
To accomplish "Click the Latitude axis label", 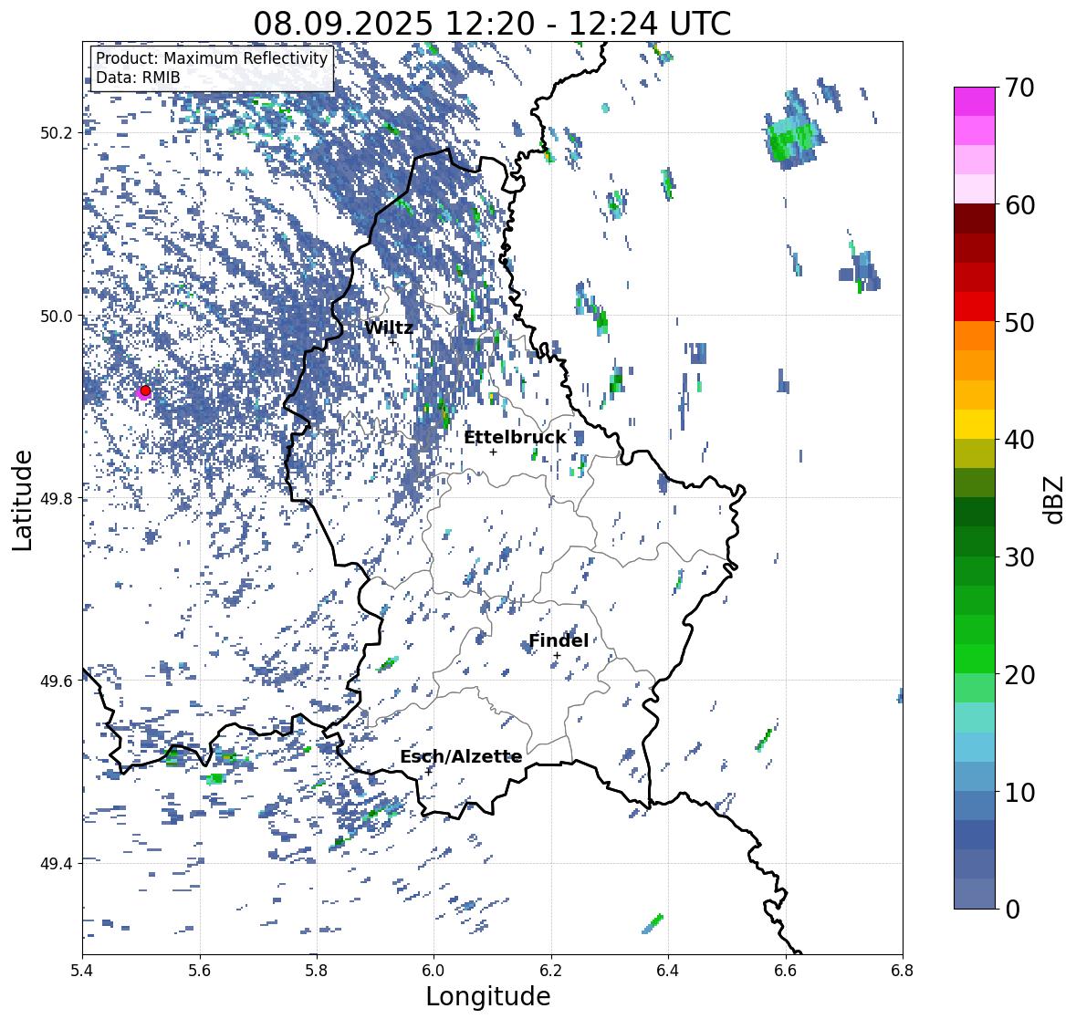I will coord(22,500).
